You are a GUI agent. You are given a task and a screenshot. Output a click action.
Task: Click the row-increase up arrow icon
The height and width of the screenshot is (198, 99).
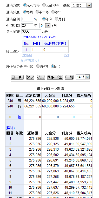pyautogui.click(x=30, y=55)
